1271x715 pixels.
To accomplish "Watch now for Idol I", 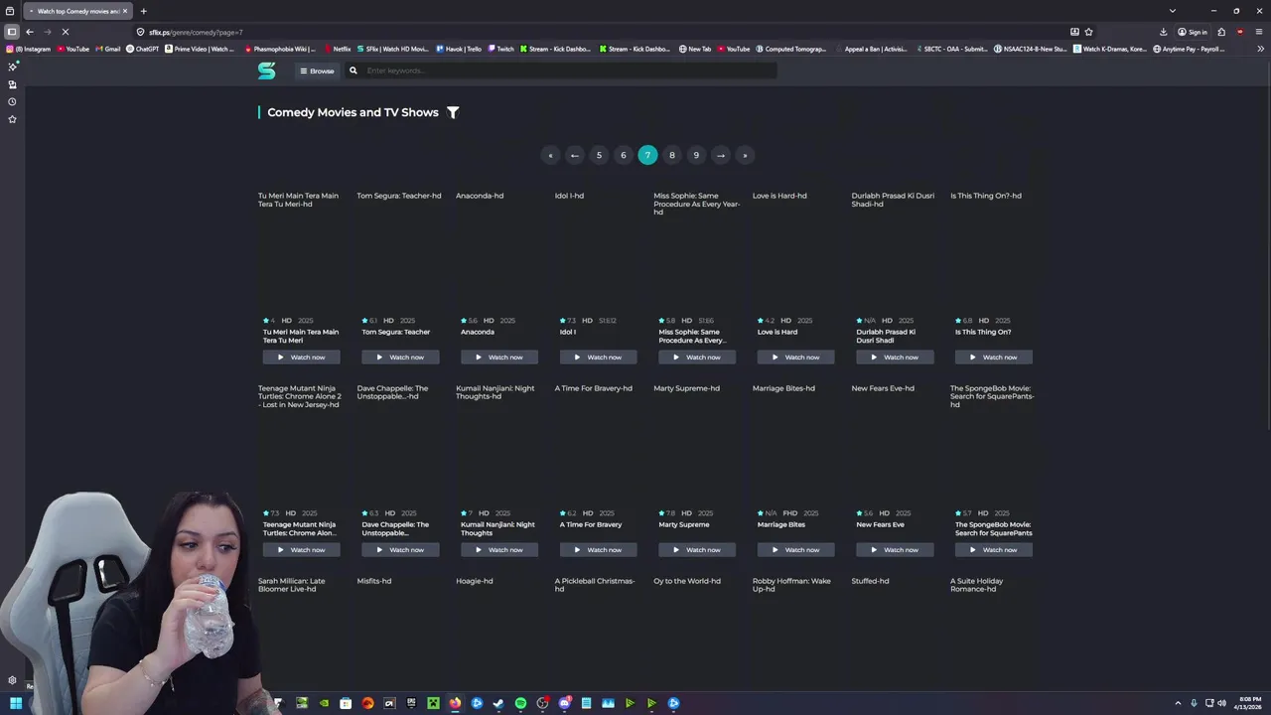I will [598, 357].
